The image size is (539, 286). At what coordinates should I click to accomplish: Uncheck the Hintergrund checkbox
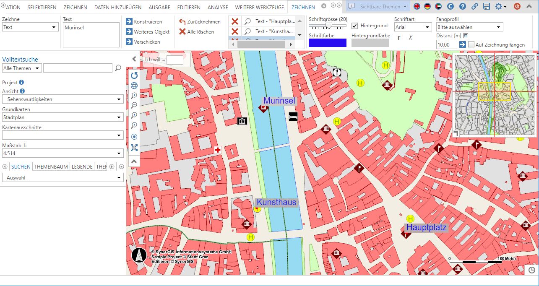click(355, 26)
